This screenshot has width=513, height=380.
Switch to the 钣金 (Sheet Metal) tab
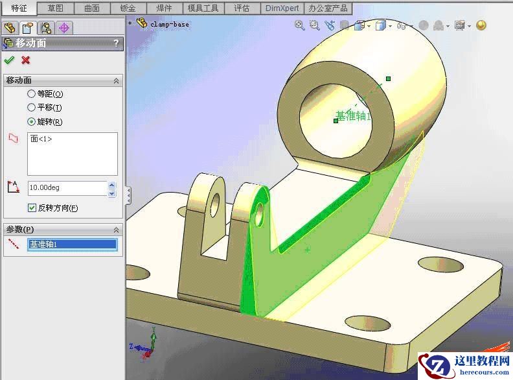coord(128,8)
